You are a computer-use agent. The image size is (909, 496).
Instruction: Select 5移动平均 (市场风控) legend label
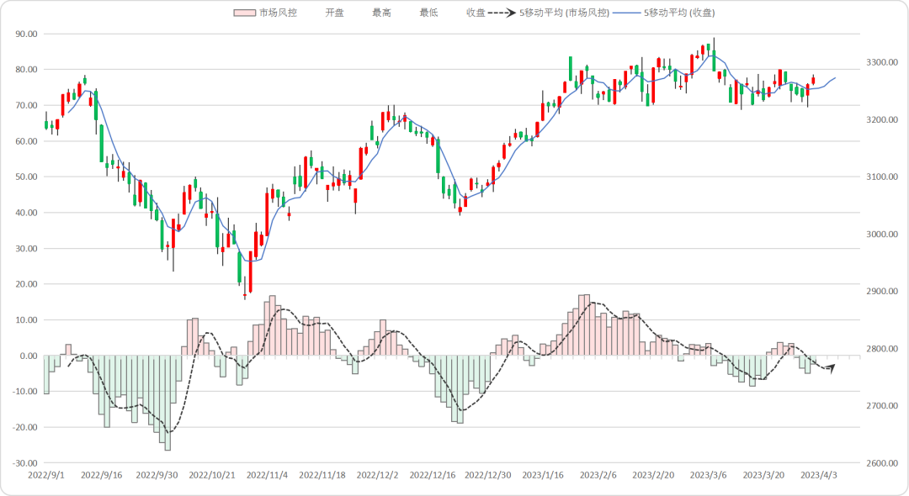point(564,13)
